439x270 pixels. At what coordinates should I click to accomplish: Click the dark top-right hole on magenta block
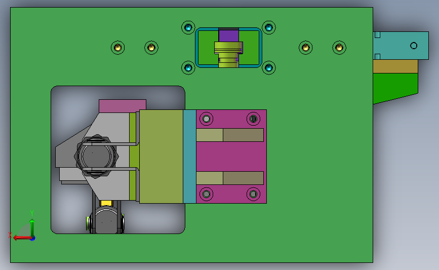(253, 119)
